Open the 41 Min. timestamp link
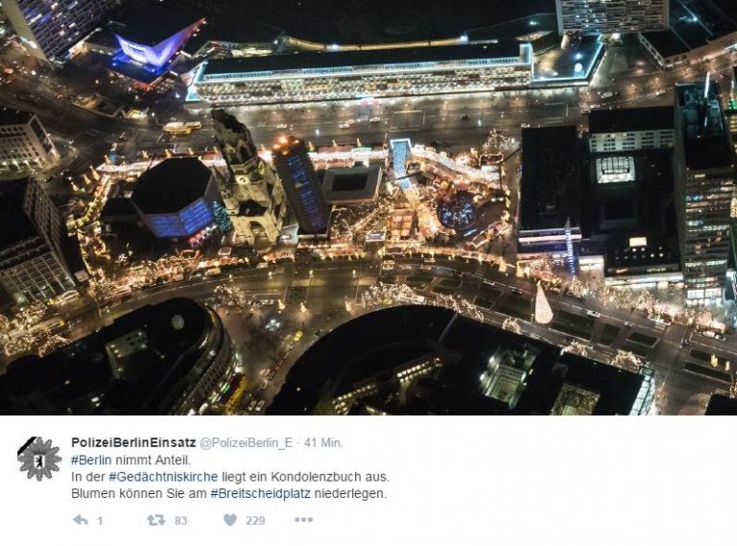737x546 pixels. [323, 442]
